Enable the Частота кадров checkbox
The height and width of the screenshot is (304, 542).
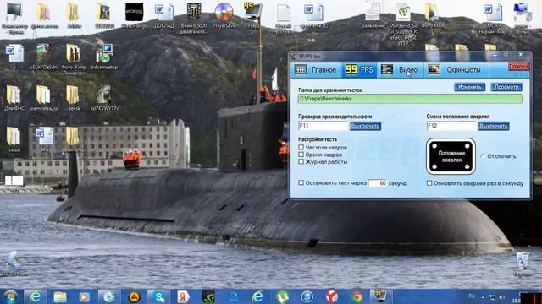(301, 147)
